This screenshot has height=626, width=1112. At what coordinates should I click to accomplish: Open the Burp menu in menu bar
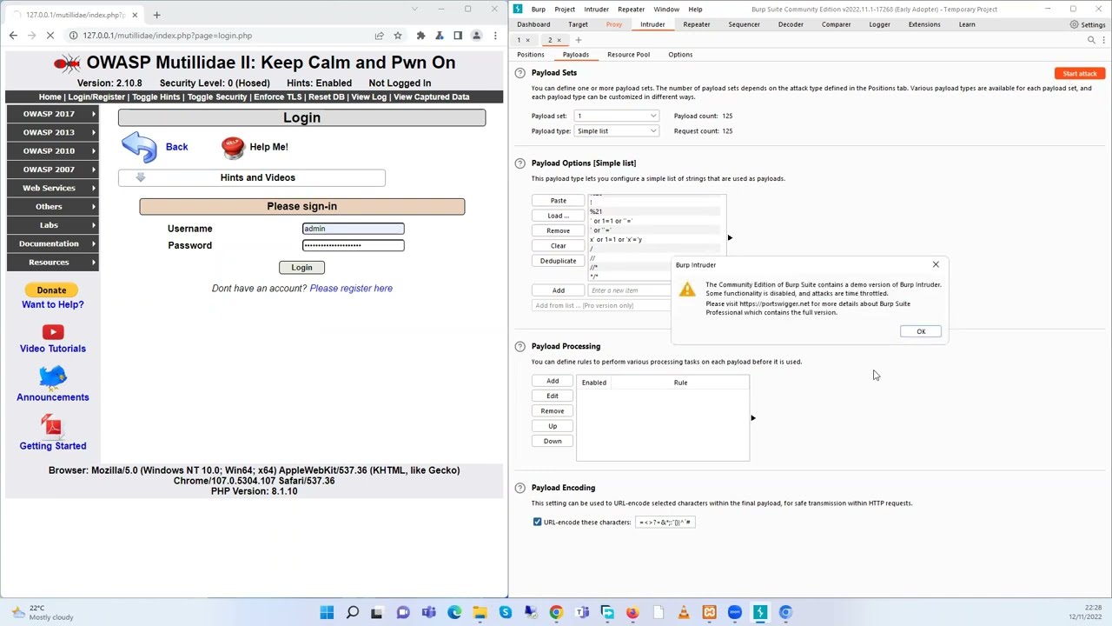click(x=539, y=10)
